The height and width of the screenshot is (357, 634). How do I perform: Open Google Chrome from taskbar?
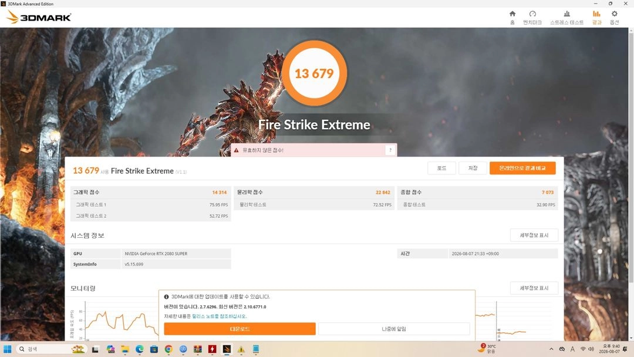point(168,349)
